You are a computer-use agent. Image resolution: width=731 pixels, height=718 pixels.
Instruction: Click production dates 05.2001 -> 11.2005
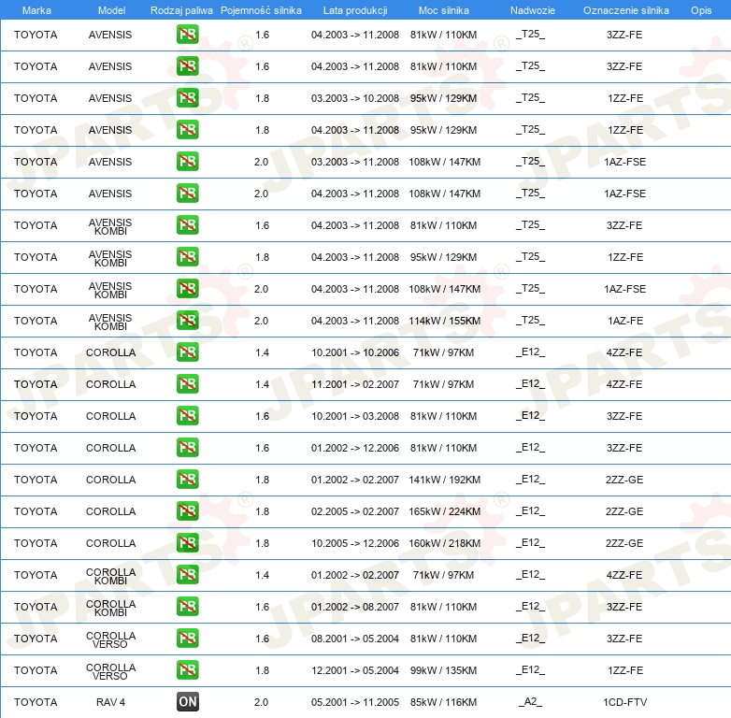pos(355,702)
